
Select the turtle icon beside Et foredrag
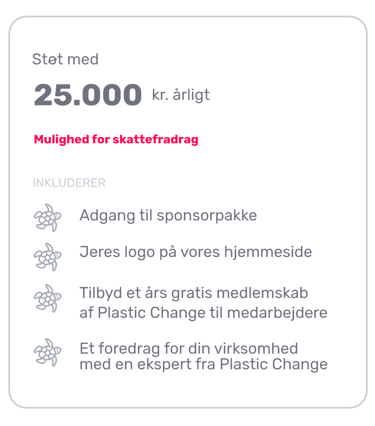coord(48,352)
